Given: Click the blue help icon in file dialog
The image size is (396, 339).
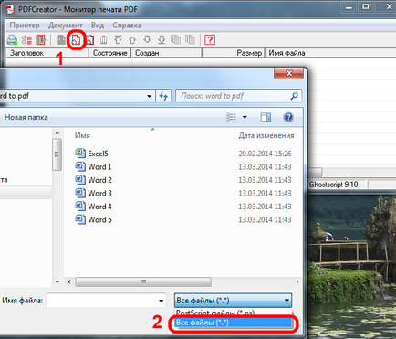Looking at the screenshot, I should (288, 117).
